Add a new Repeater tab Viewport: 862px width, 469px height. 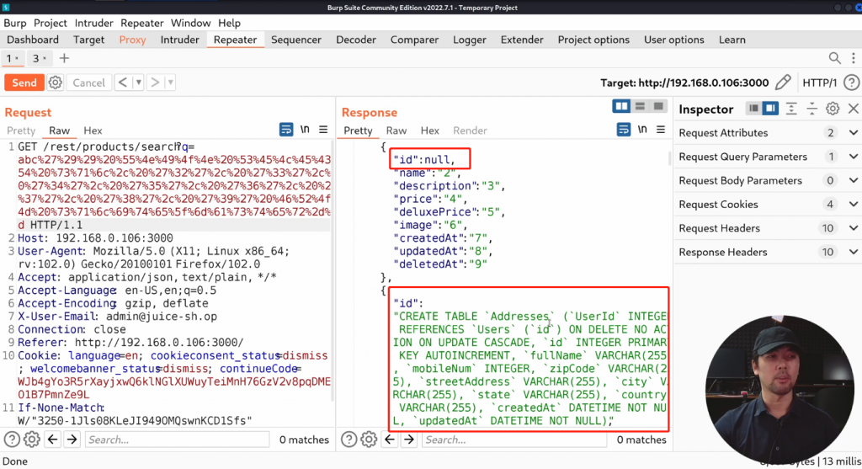pos(64,58)
